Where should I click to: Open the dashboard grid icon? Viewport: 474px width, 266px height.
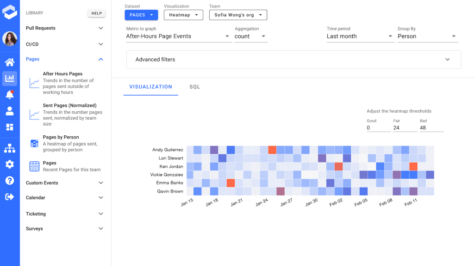[x=9, y=127]
